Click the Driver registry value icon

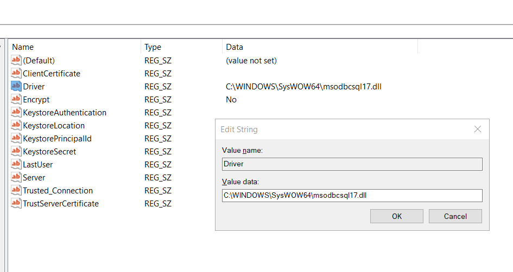(x=16, y=86)
